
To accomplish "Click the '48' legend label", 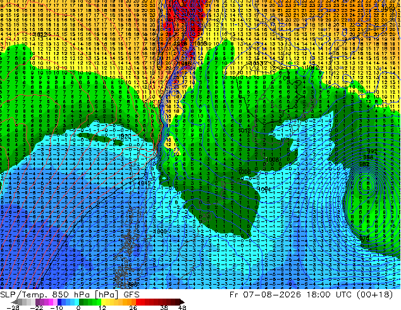I will click(182, 307).
